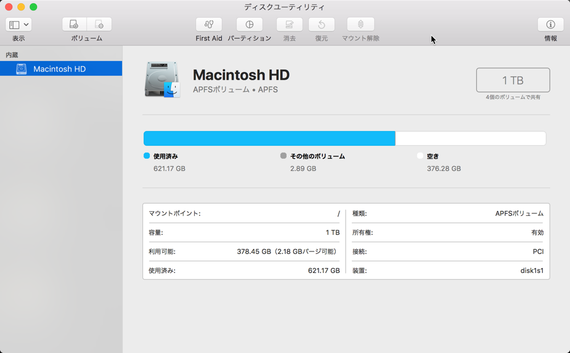Open the パーティション partition icon
The height and width of the screenshot is (353, 570).
250,25
